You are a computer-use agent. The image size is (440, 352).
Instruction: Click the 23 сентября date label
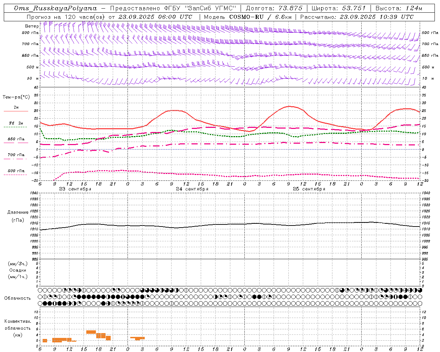[75, 189]
